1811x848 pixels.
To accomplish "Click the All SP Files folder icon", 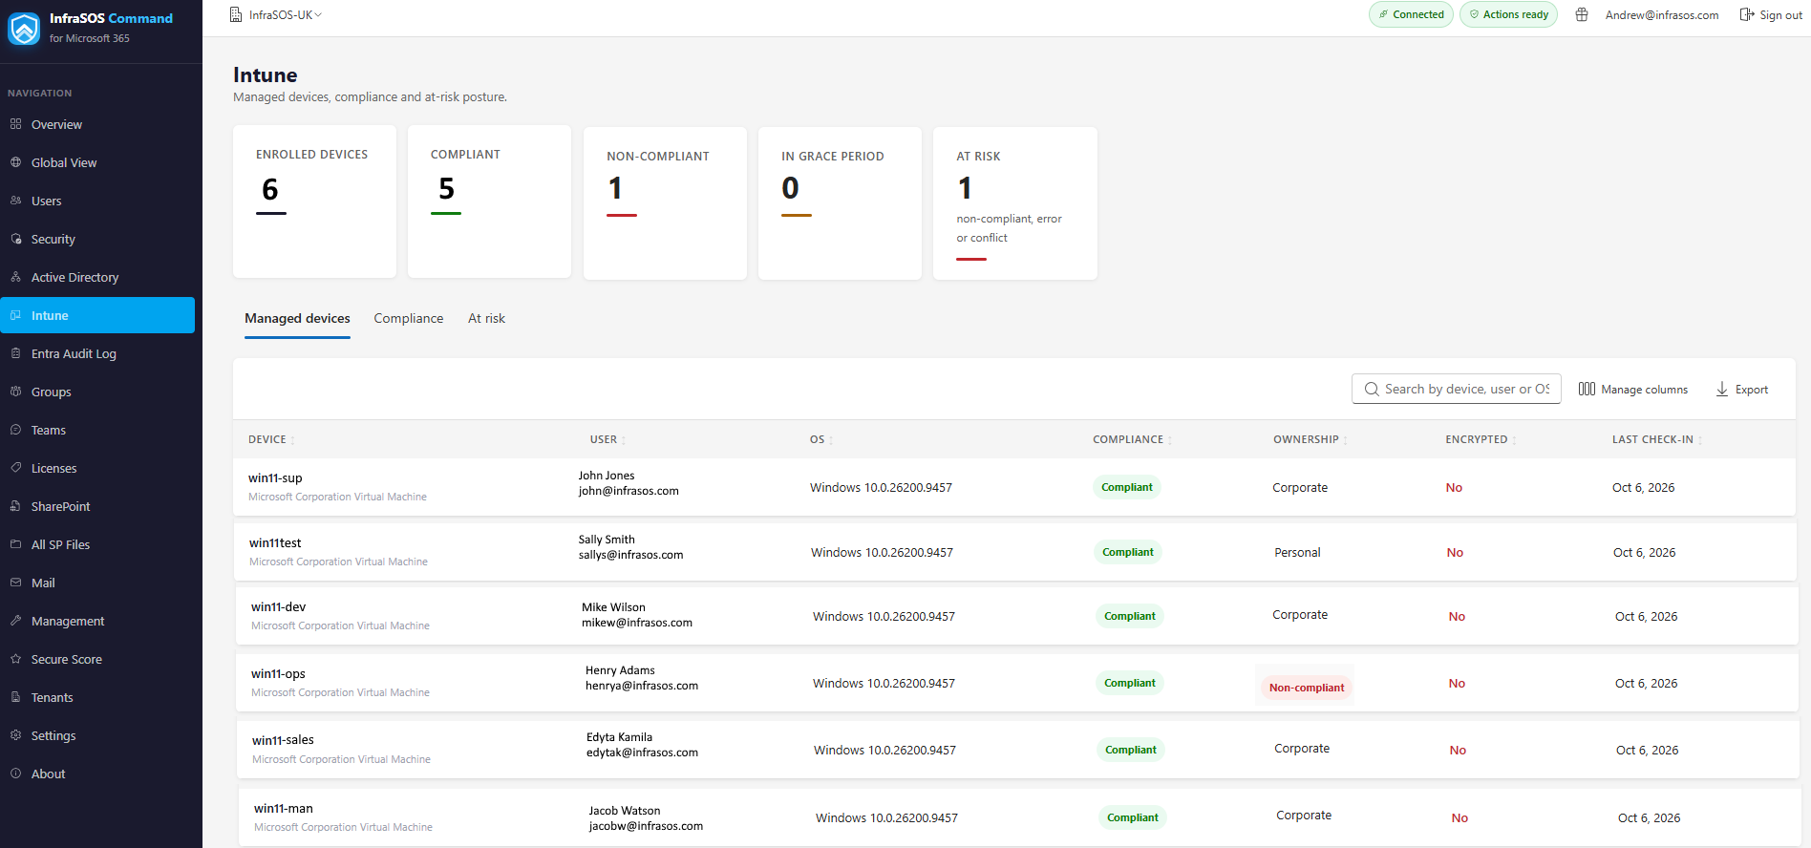I will tap(16, 544).
